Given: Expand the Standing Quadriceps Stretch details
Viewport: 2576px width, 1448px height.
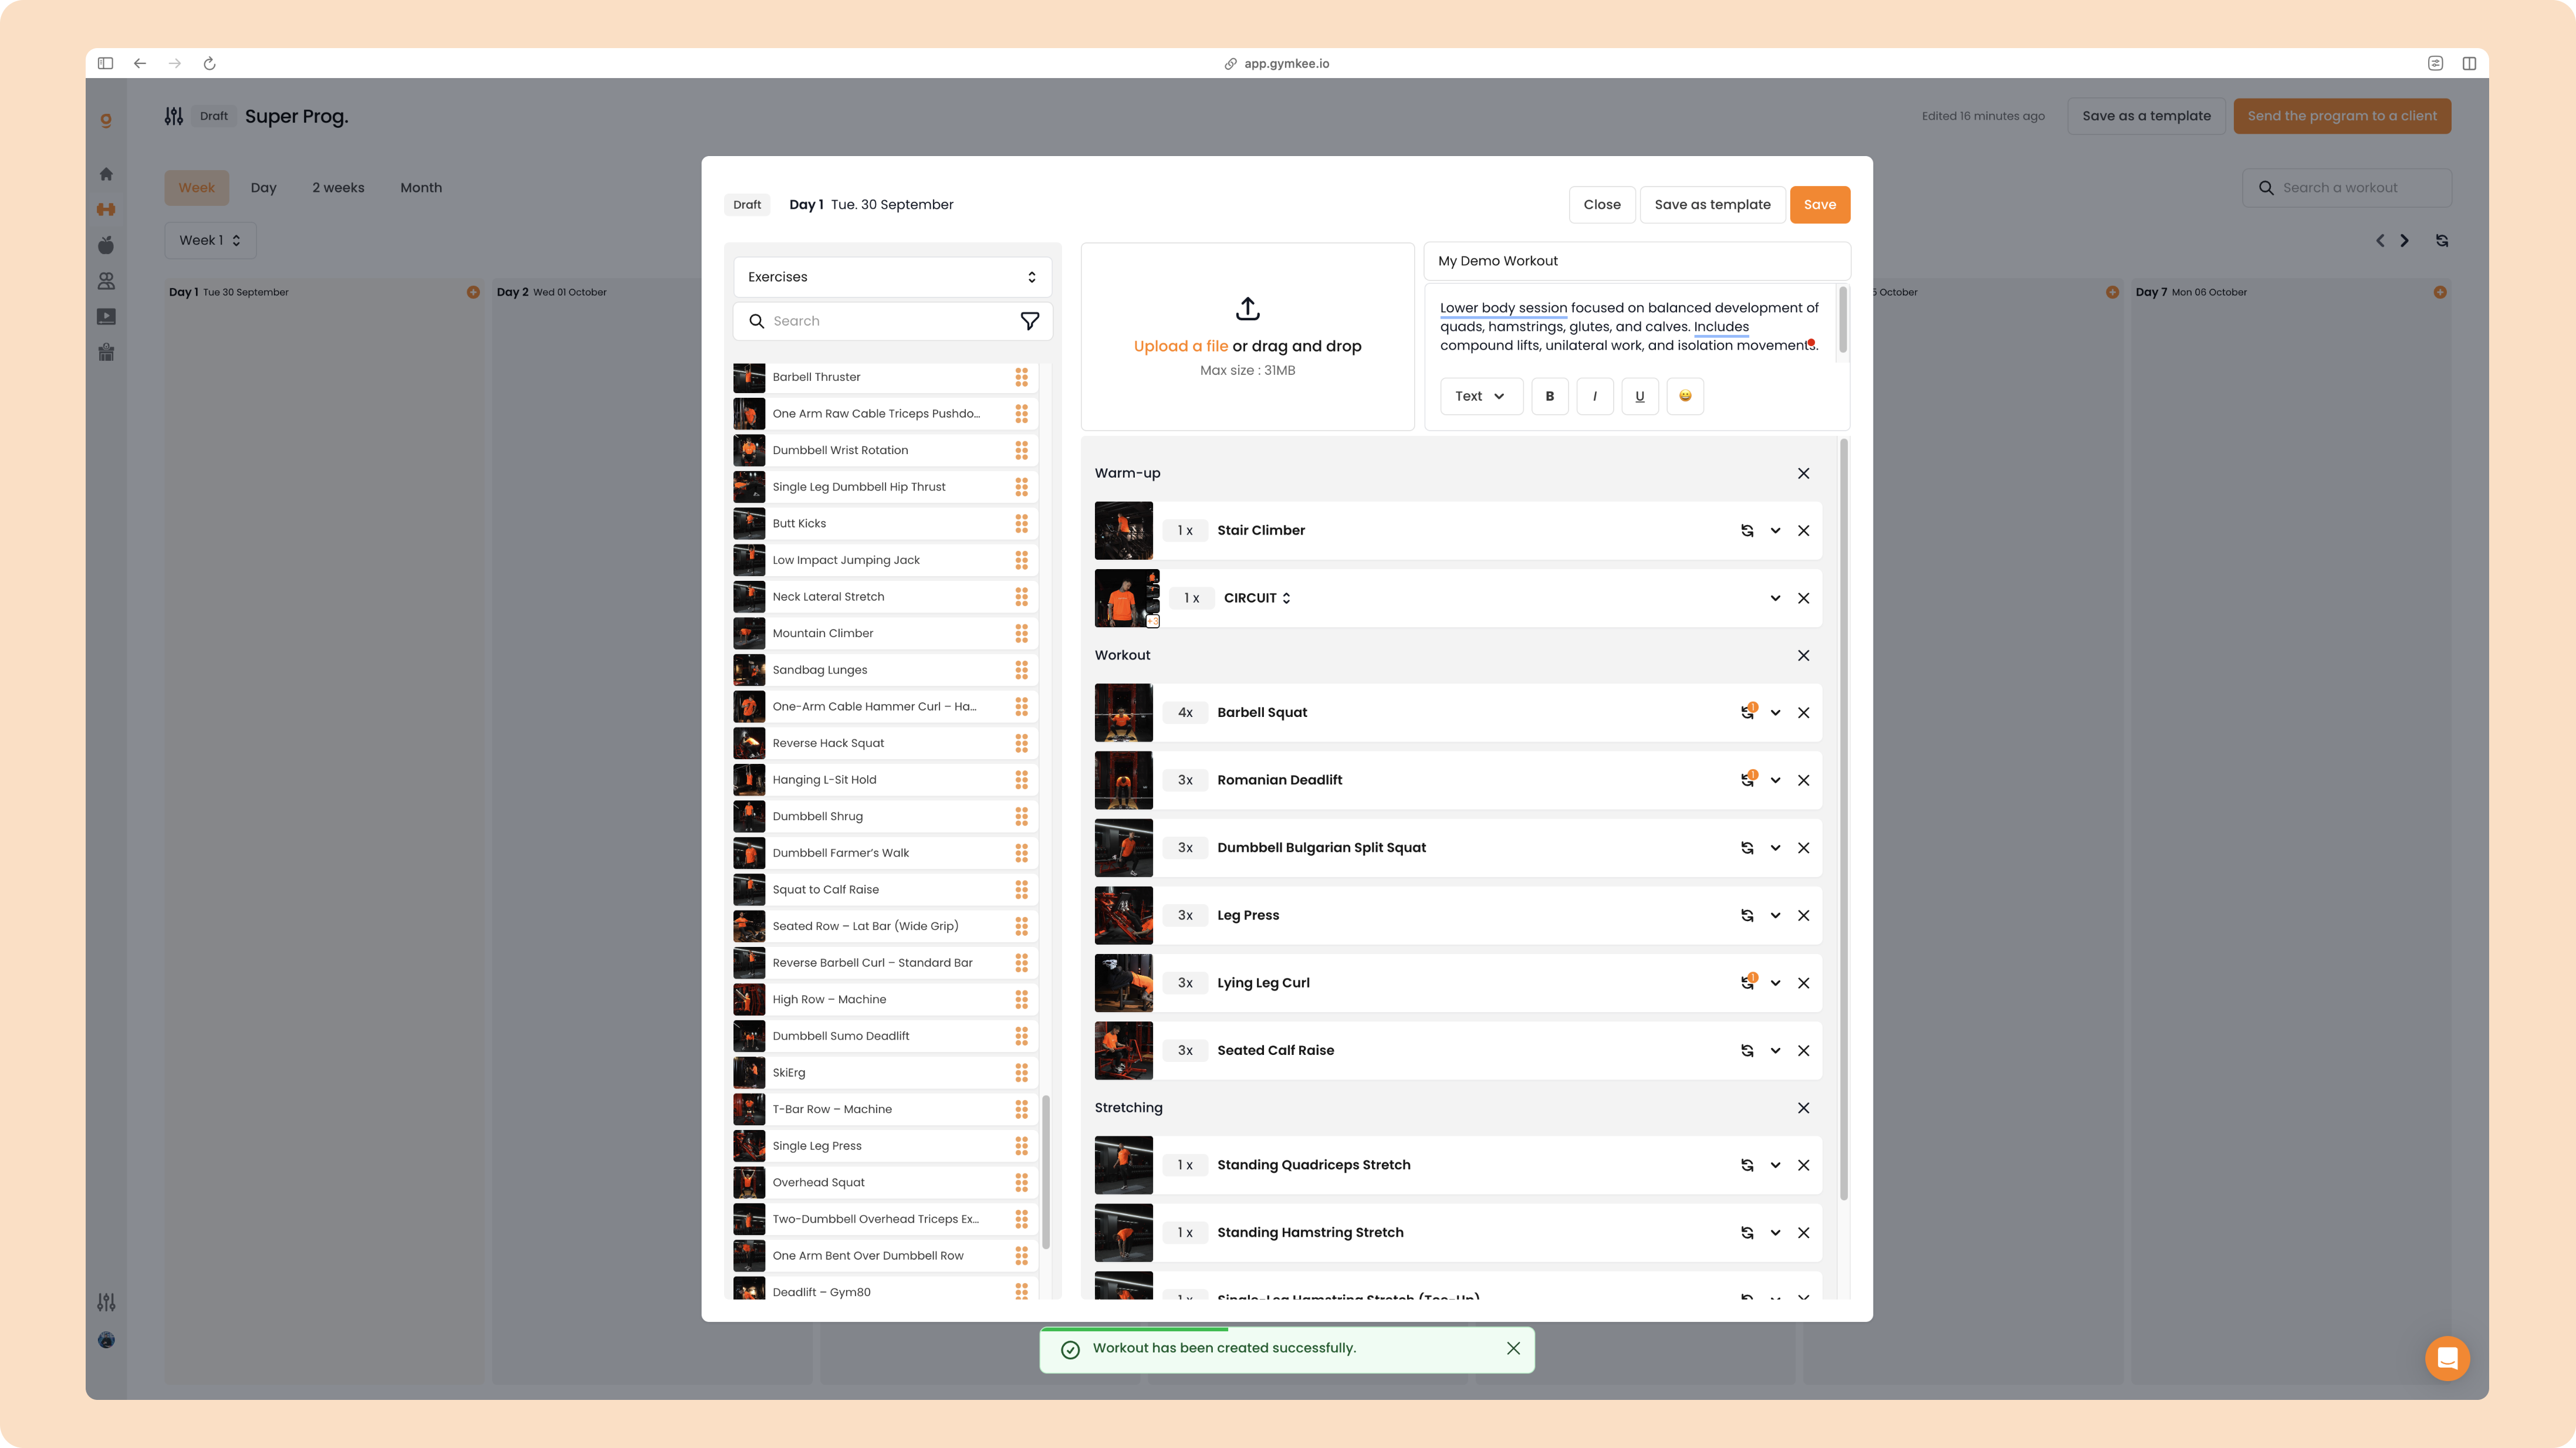Looking at the screenshot, I should (x=1775, y=1165).
